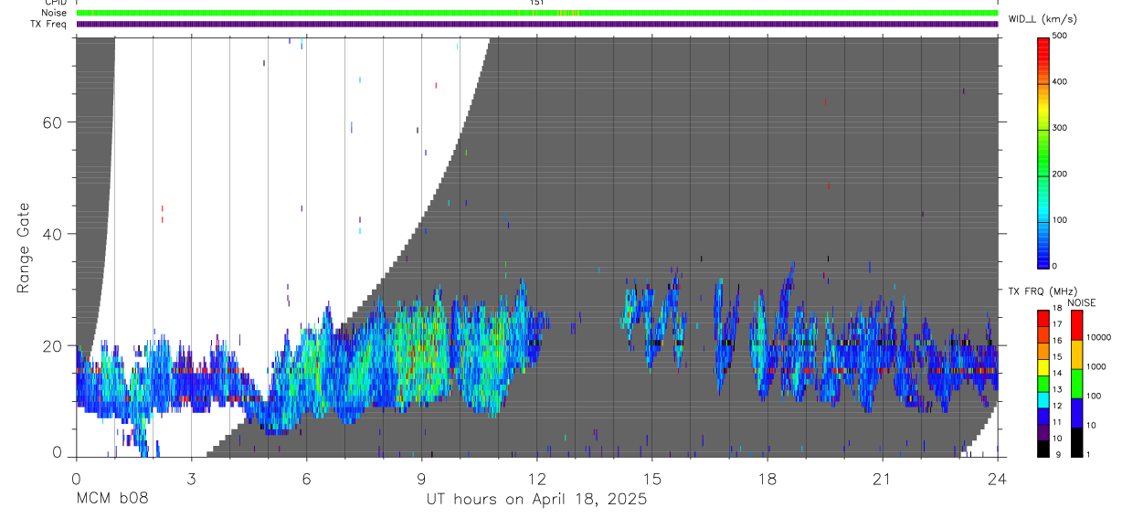
Task: Click the '10000' label in NOISE legend
Action: click(1098, 337)
